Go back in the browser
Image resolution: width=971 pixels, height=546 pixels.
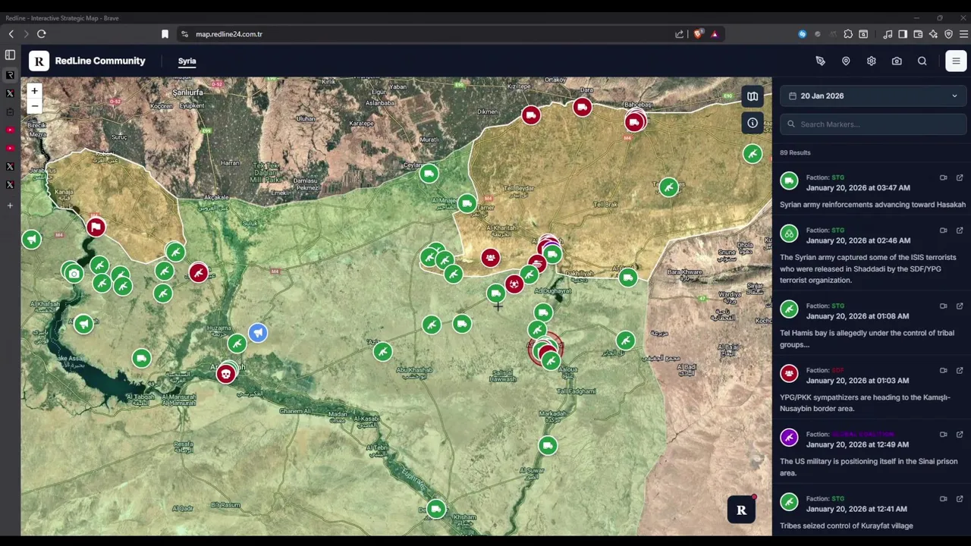click(x=11, y=34)
